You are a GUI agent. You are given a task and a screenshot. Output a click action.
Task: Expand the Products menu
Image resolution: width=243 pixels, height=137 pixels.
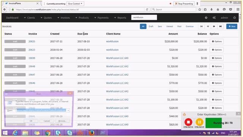click(82, 18)
